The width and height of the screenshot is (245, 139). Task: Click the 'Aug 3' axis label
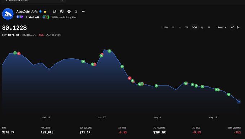click(157, 117)
